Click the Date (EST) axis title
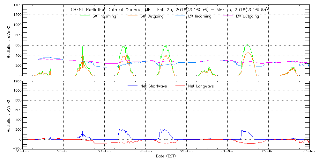The image size is (319, 159). (x=166, y=156)
